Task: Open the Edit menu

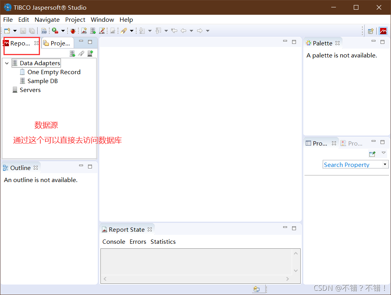Action: point(24,20)
